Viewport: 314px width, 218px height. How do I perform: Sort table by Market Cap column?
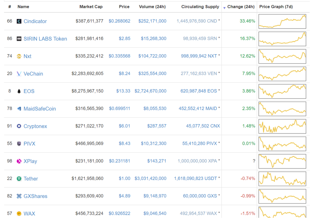(91, 7)
